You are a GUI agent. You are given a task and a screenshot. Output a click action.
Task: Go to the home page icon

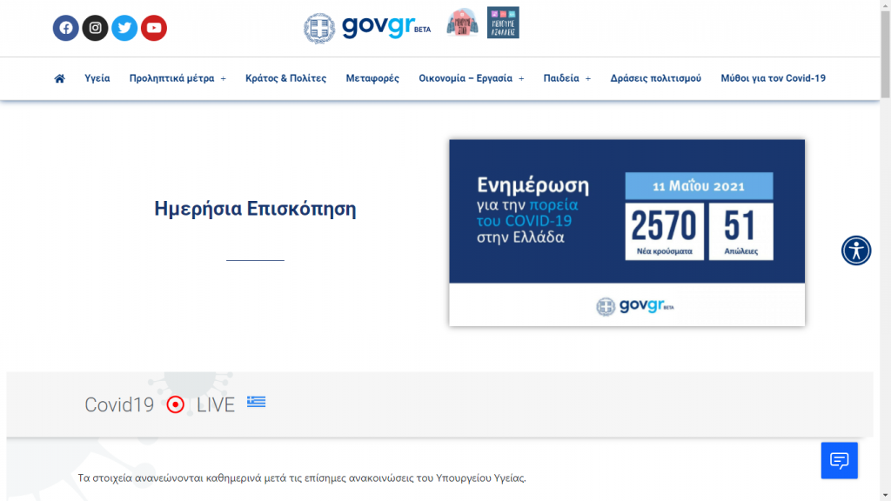(60, 78)
